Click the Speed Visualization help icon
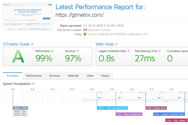Screen dimensions: 188x125 point(33,84)
